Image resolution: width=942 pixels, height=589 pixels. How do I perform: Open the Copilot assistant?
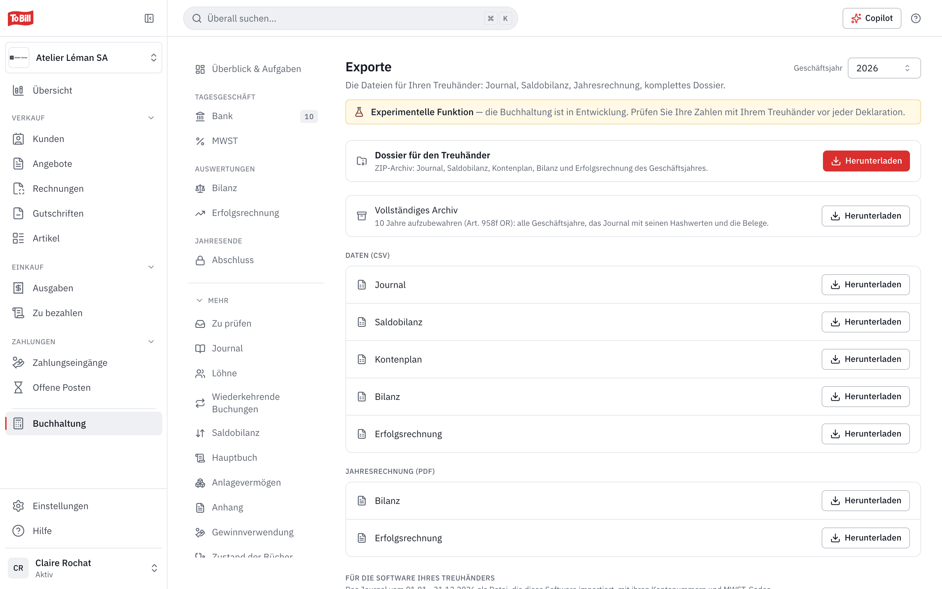pos(872,18)
